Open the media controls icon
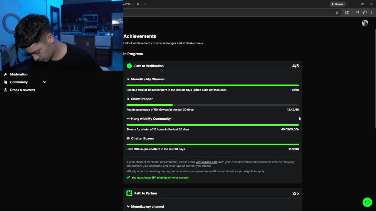This screenshot has height=211, width=376. point(357,13)
